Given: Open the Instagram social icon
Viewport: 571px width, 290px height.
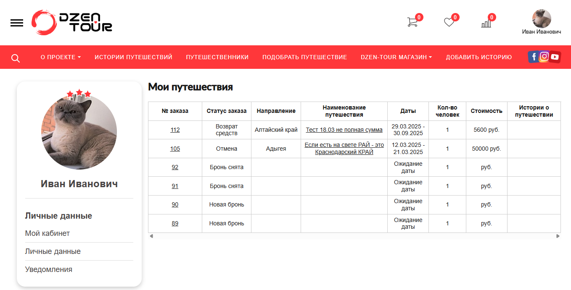Looking at the screenshot, I should pyautogui.click(x=544, y=57).
